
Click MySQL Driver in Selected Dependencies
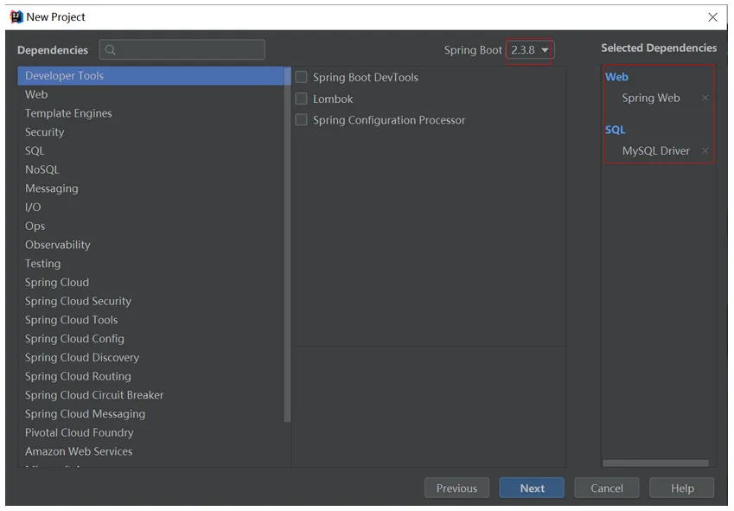tap(656, 150)
